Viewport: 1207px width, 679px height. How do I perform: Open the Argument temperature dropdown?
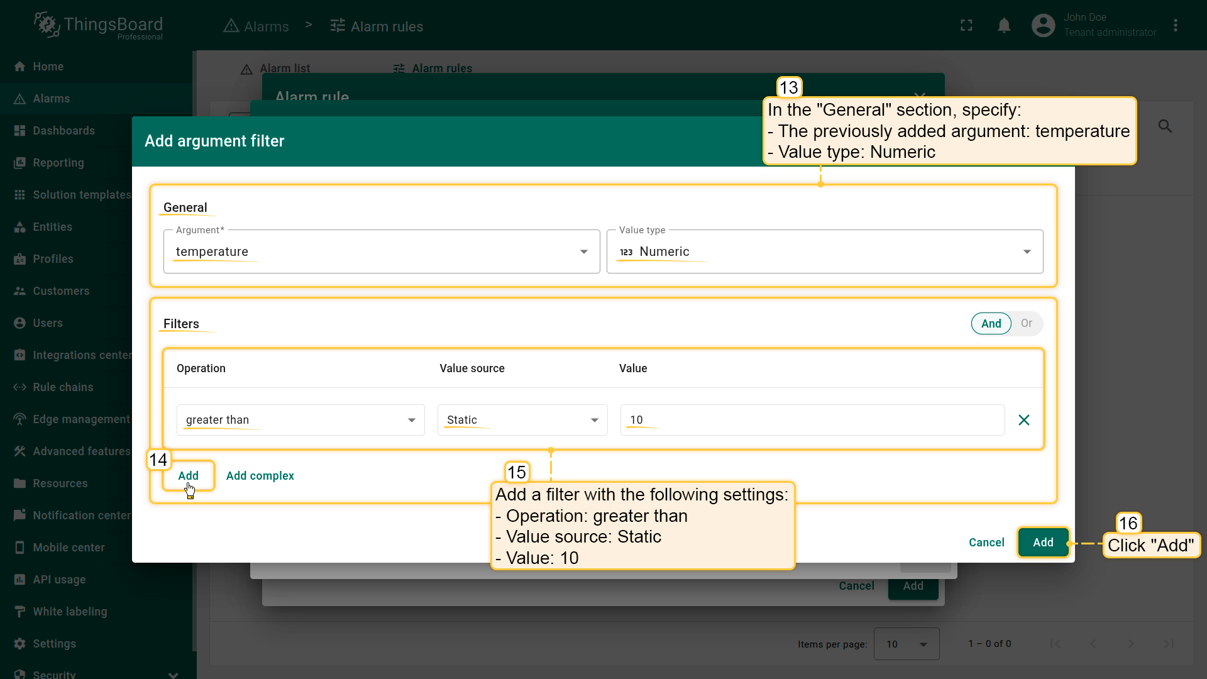tap(381, 251)
